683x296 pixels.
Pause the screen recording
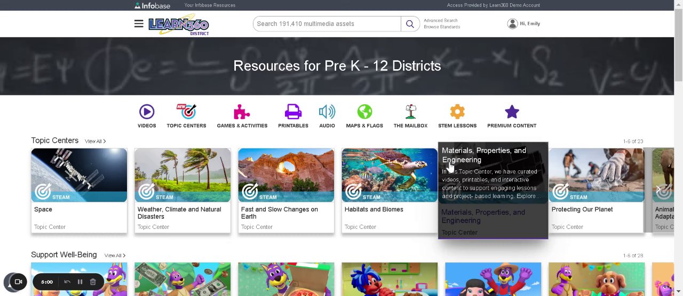80,282
